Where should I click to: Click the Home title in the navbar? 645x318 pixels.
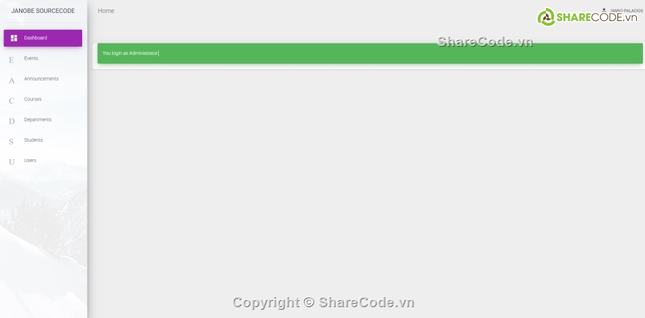click(x=106, y=11)
